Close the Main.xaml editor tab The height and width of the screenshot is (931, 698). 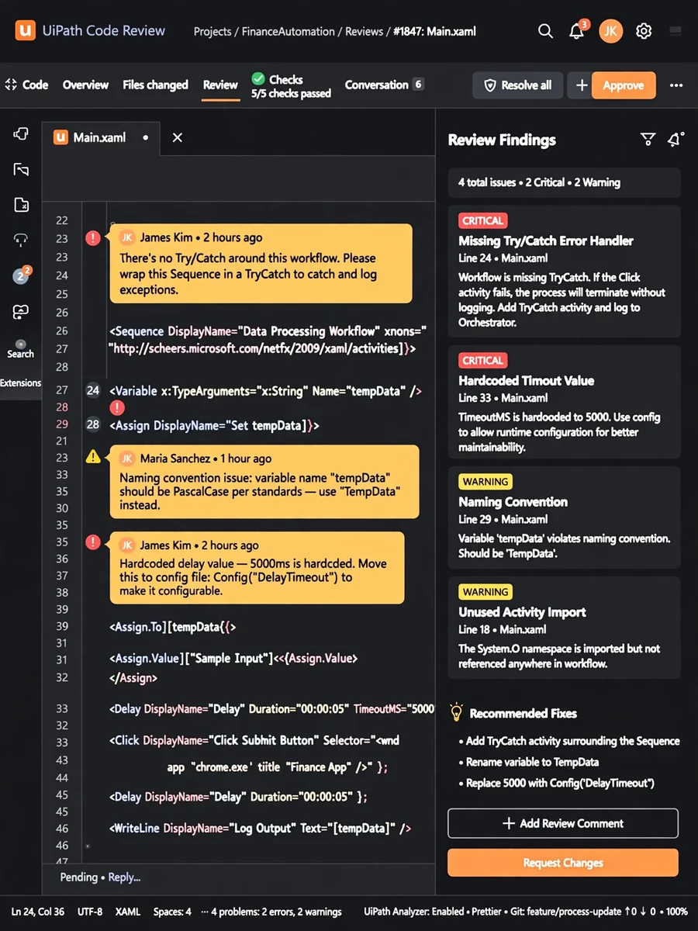pyautogui.click(x=177, y=137)
